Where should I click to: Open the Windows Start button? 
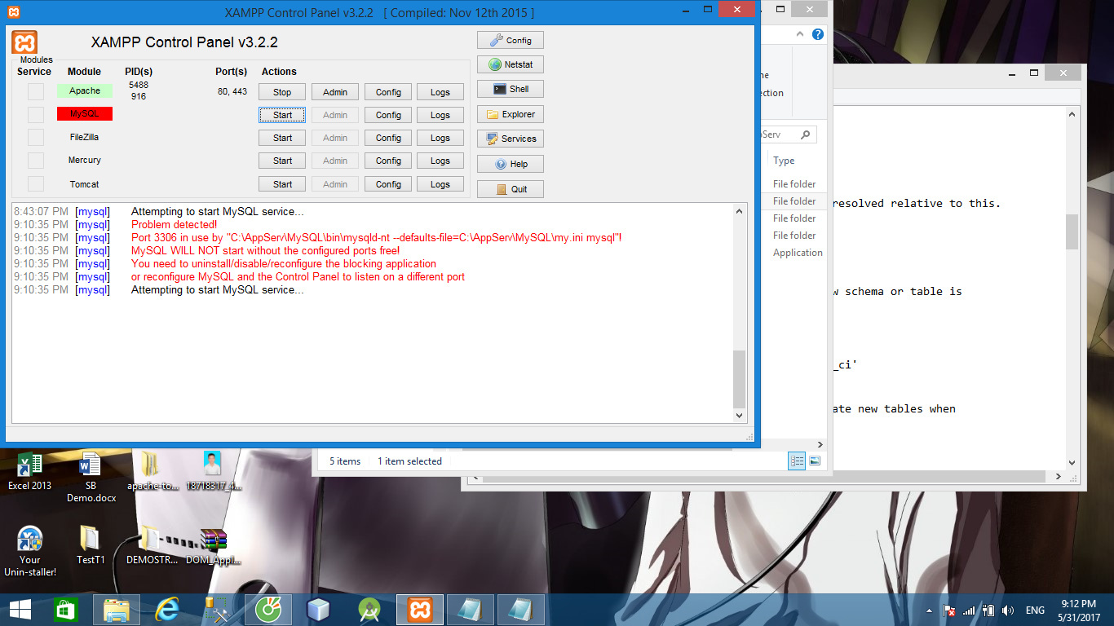pyautogui.click(x=20, y=610)
